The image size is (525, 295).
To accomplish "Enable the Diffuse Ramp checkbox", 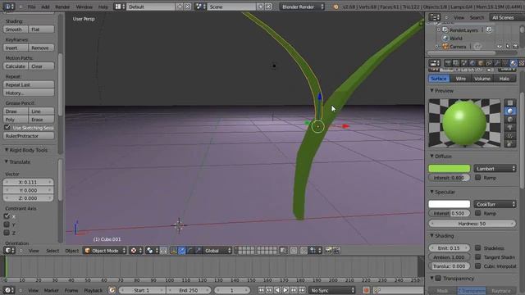I will pos(477,178).
